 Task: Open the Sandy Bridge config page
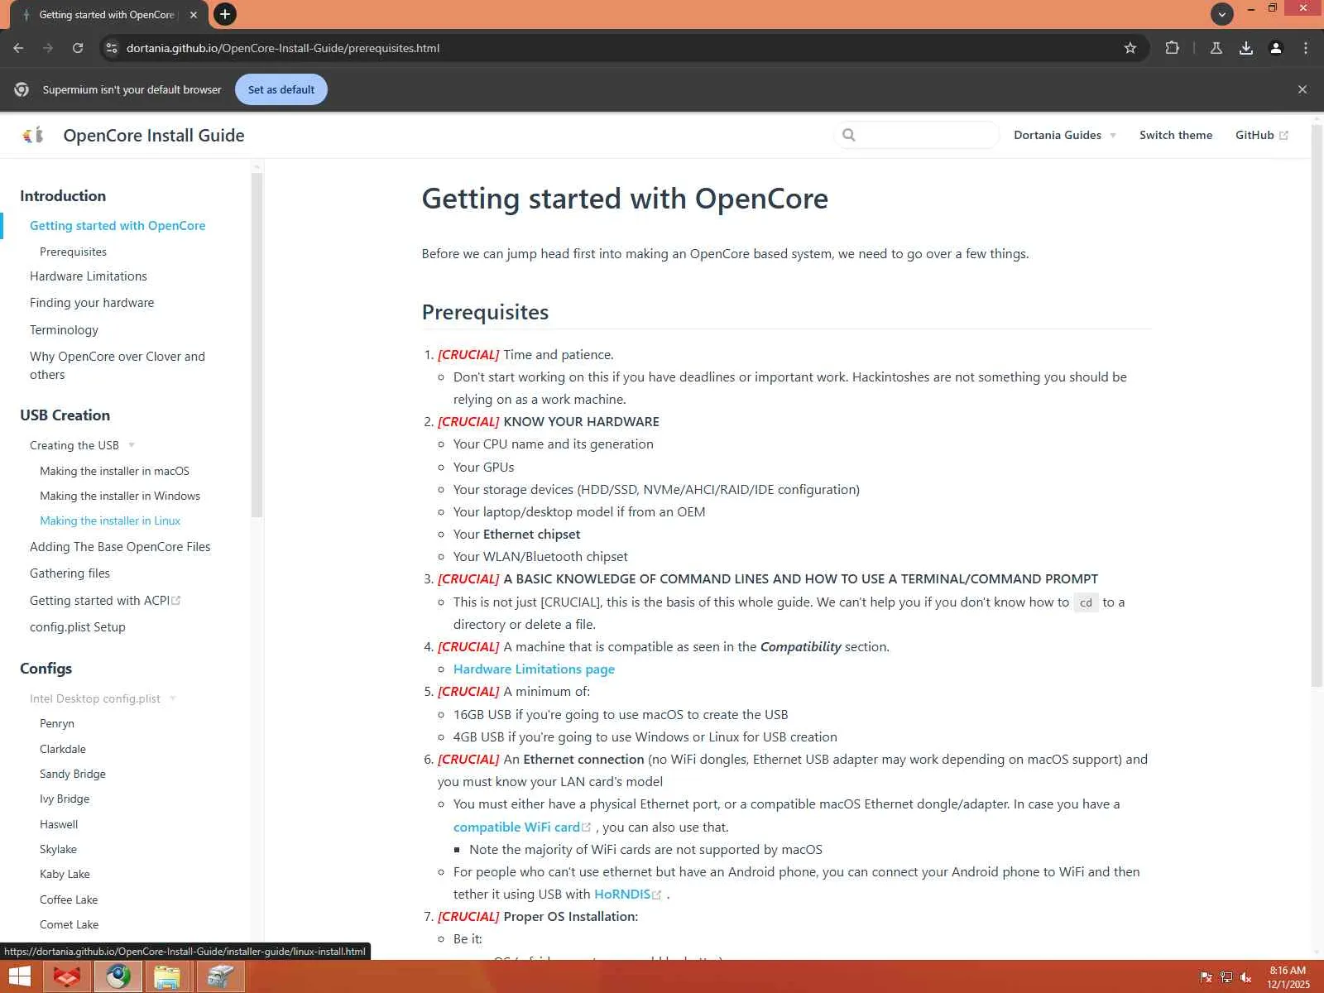(x=73, y=774)
